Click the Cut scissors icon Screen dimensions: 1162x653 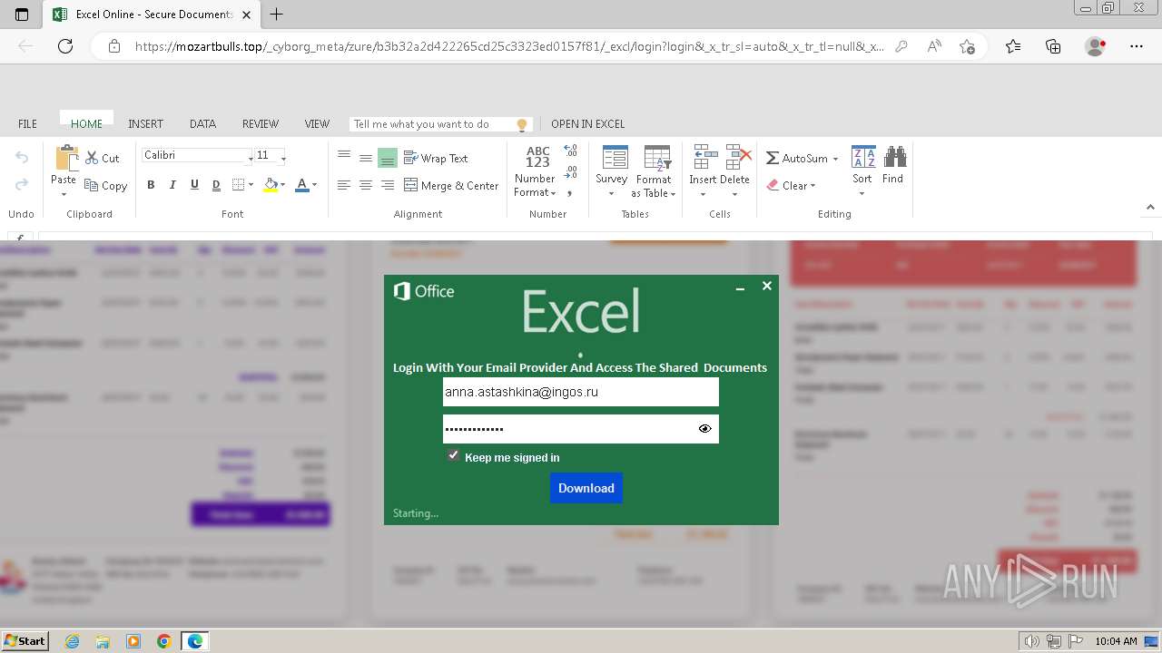coord(92,158)
